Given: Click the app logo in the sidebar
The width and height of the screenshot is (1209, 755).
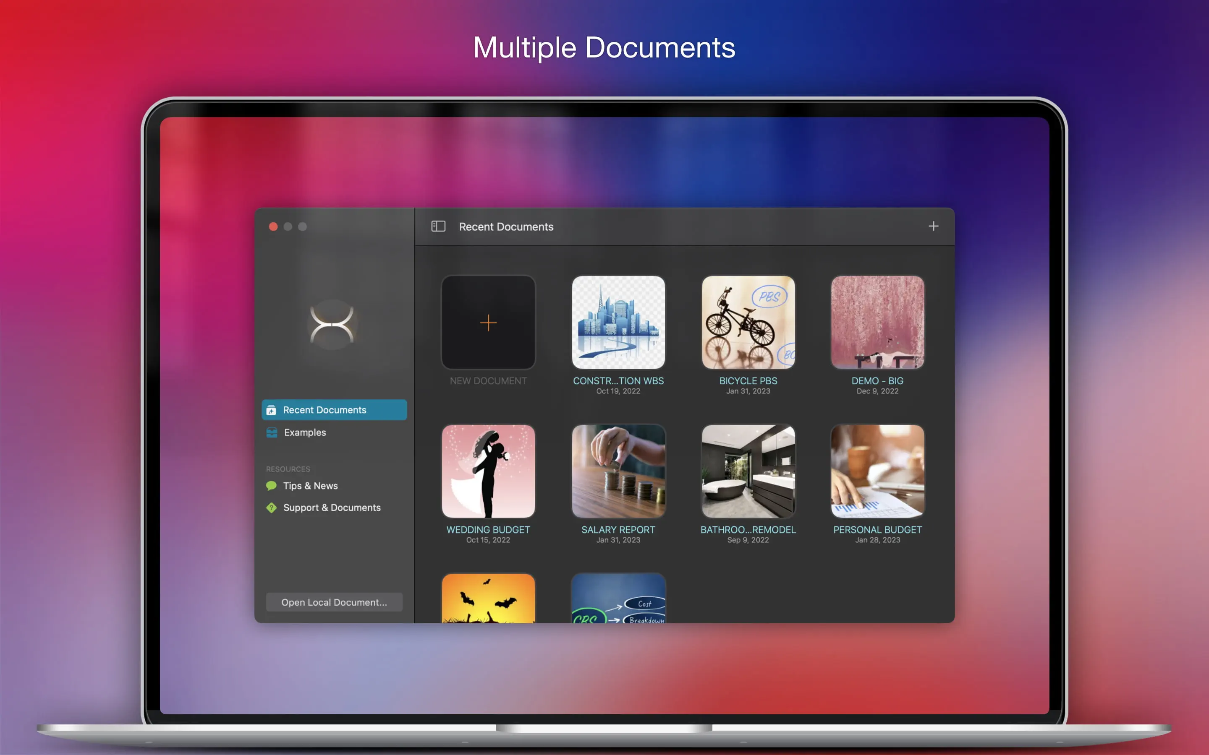Looking at the screenshot, I should coord(332,325).
